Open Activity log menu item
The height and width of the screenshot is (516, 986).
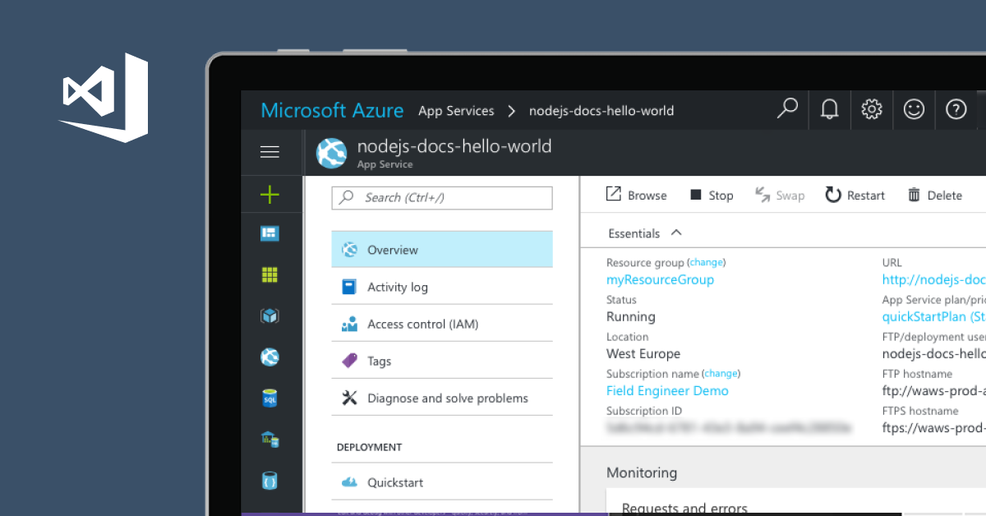pos(442,287)
